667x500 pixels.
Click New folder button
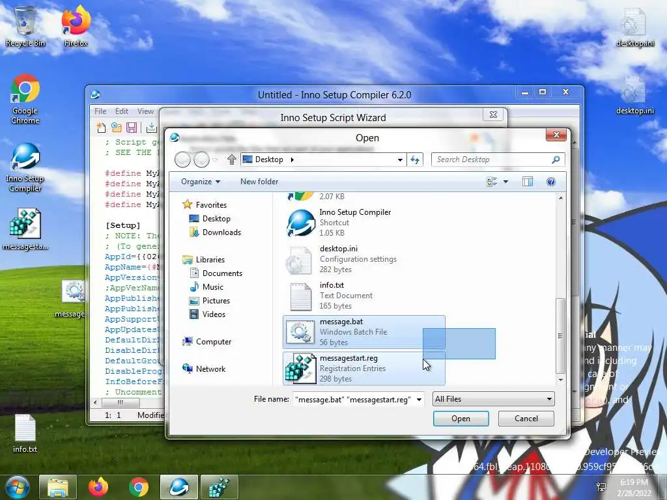click(259, 182)
